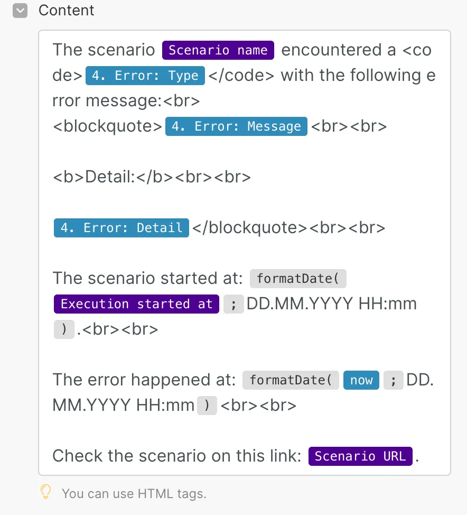
Task: Click closing parenthesis after HH:mm on error line
Action: 207,406
